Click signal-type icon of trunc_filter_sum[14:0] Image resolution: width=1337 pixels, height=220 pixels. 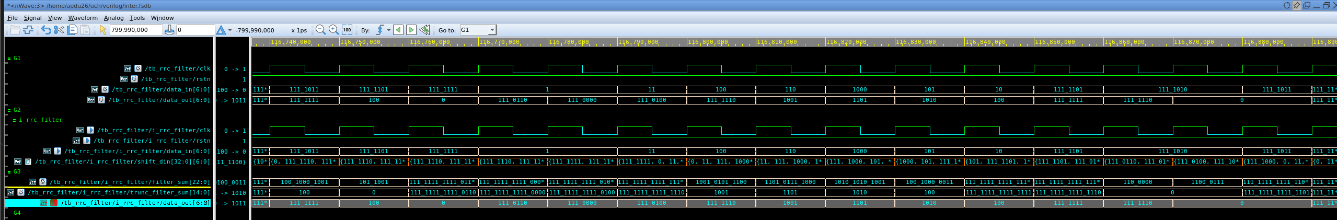tap(21, 192)
